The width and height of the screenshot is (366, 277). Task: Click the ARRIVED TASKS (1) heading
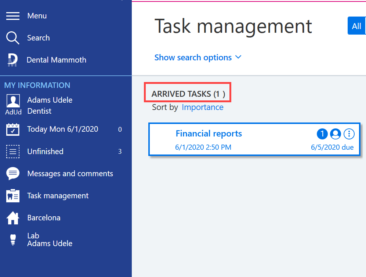pos(188,94)
